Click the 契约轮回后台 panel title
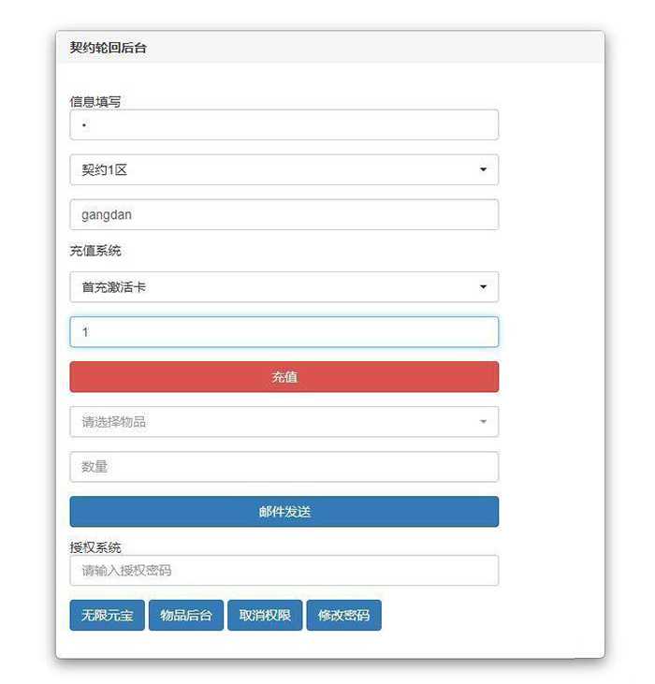The width and height of the screenshot is (655, 684). (x=108, y=48)
